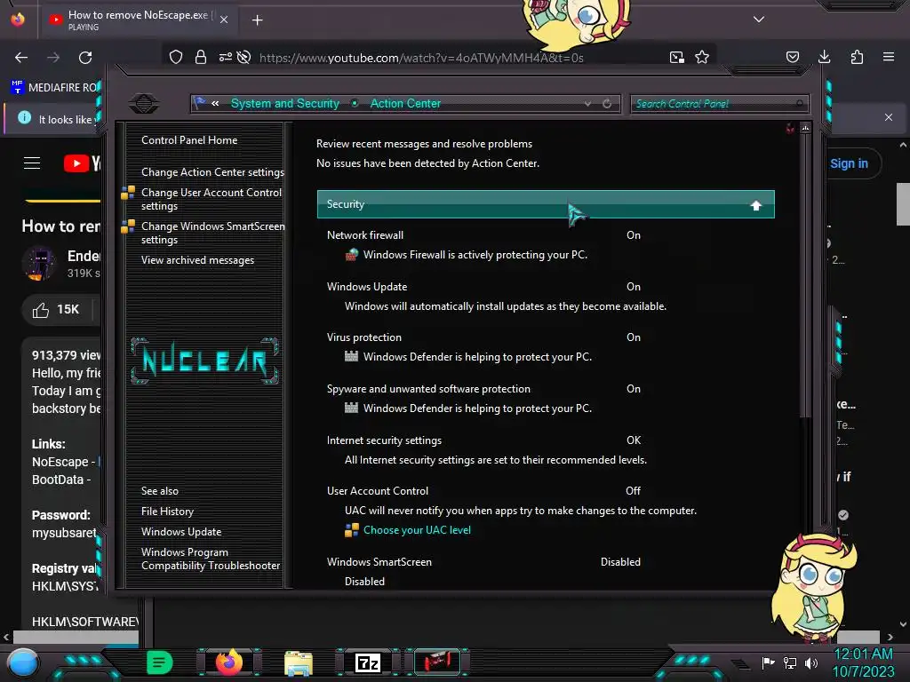The image size is (910, 682).
Task: Bookmark this page with the star icon
Action: click(702, 57)
